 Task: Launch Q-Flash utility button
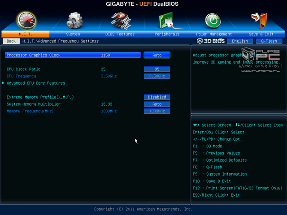click(269, 41)
